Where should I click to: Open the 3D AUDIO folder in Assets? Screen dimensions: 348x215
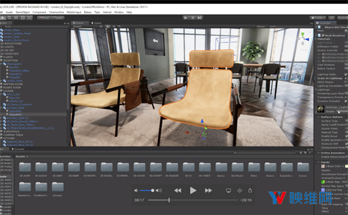41,169
